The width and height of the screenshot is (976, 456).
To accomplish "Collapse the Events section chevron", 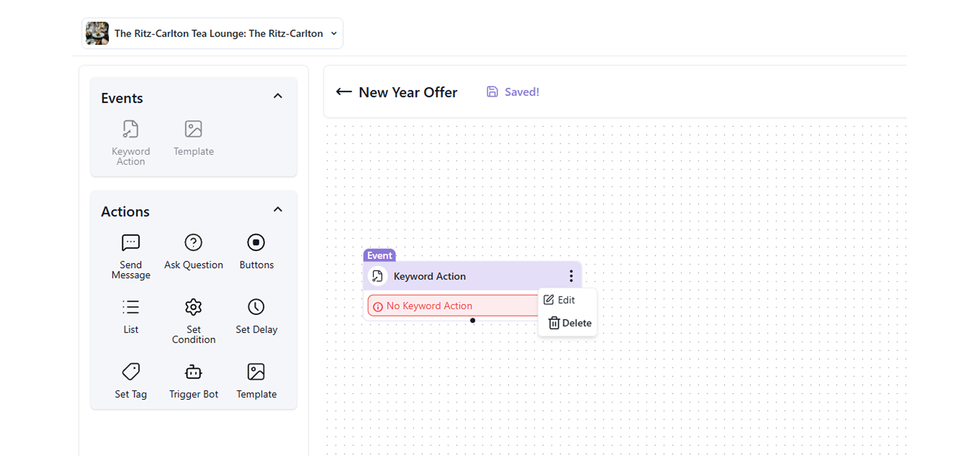I will pyautogui.click(x=278, y=96).
